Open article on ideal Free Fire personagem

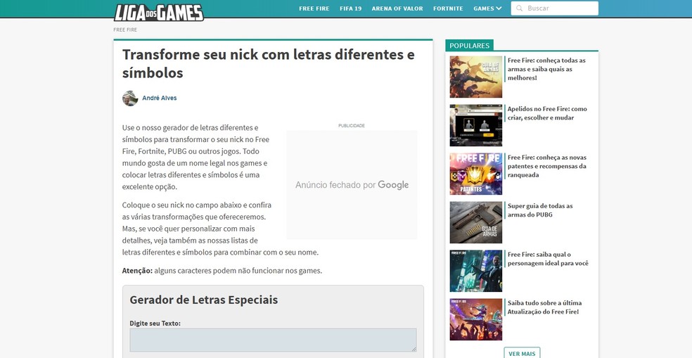(548, 259)
